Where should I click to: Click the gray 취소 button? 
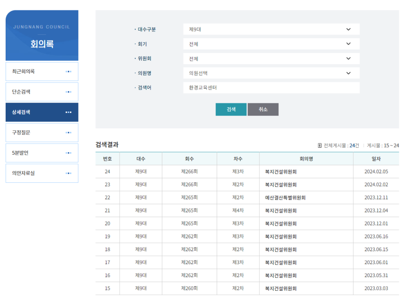[263, 109]
